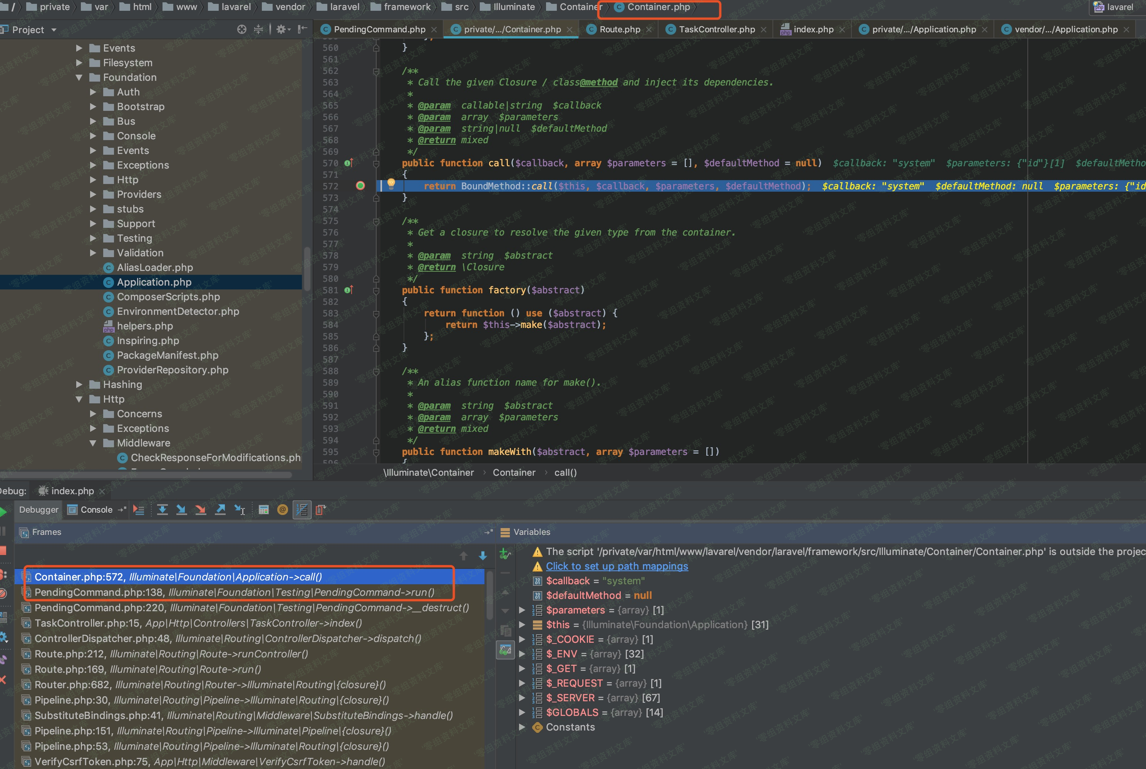Click Show Execution Point icon

[x=139, y=510]
